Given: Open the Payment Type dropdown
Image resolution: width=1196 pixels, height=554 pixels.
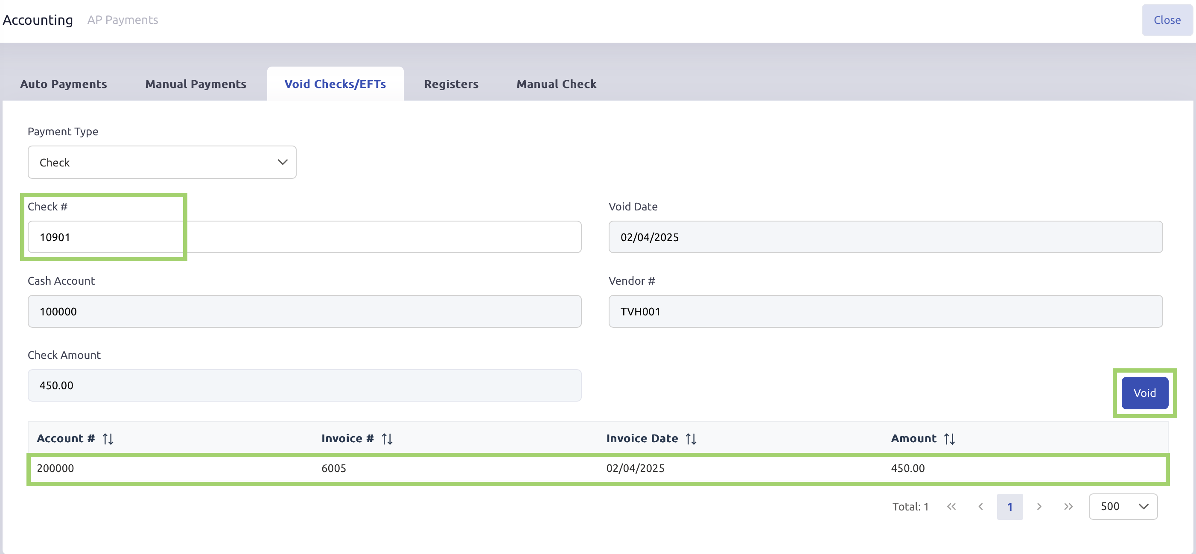Looking at the screenshot, I should tap(162, 162).
